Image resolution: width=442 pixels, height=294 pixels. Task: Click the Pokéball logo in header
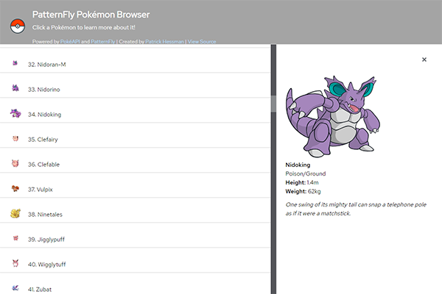coord(16,26)
